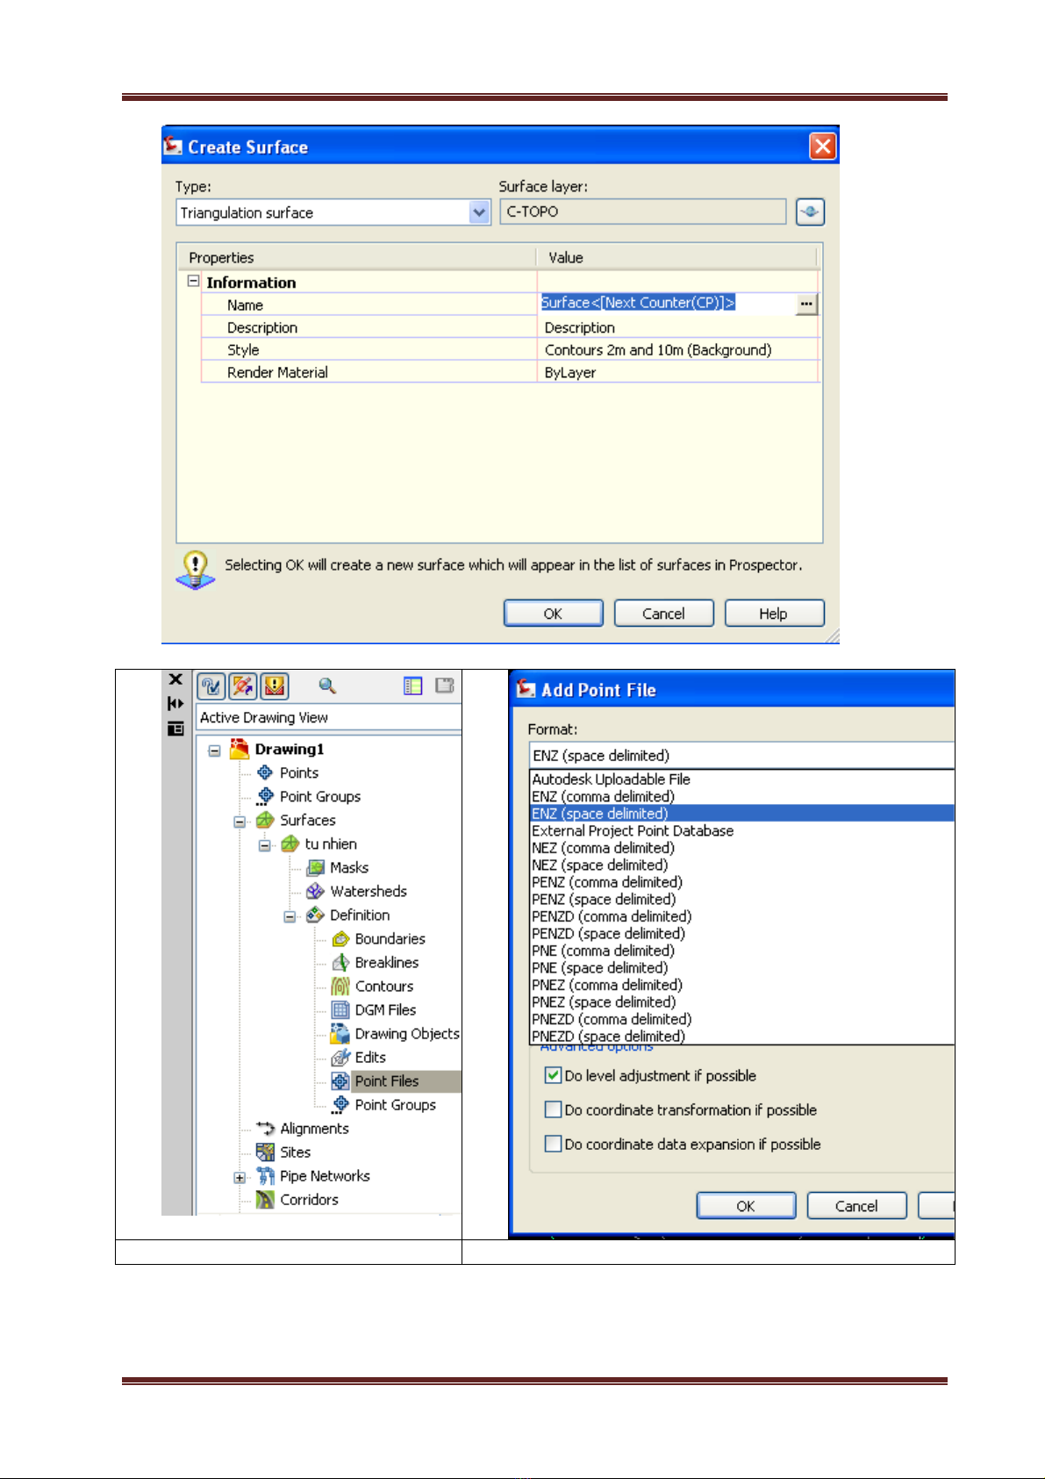Click the Boundaries icon
The width and height of the screenshot is (1045, 1479).
[x=340, y=938]
